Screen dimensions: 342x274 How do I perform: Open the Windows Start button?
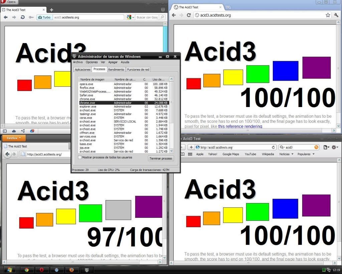tap(10, 270)
